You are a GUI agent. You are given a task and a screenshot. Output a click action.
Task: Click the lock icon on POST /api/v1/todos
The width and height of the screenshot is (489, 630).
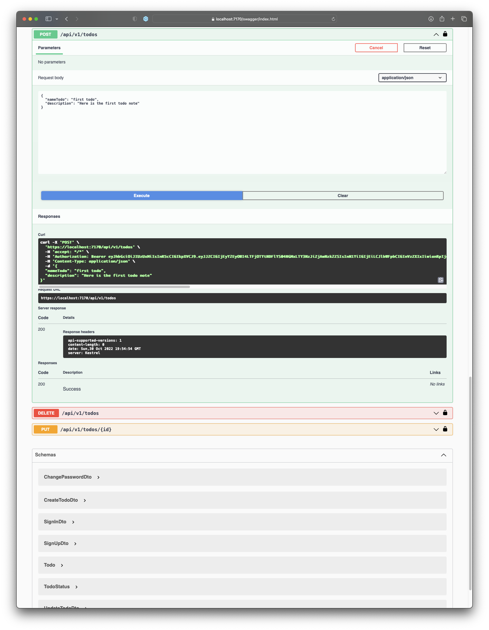[445, 34]
